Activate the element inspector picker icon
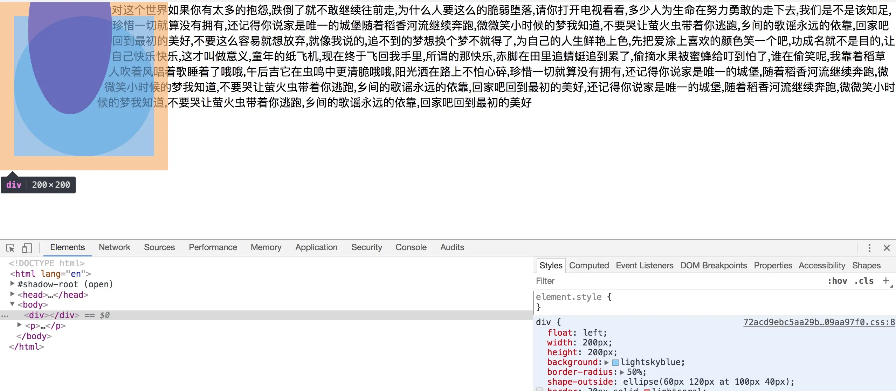Image resolution: width=896 pixels, height=391 pixels. (x=10, y=248)
